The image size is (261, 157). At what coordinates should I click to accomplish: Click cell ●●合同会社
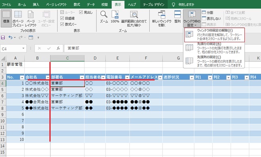[37, 102]
